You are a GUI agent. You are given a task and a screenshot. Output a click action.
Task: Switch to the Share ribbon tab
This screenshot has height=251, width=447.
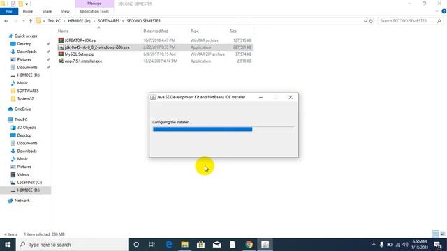(x=47, y=11)
